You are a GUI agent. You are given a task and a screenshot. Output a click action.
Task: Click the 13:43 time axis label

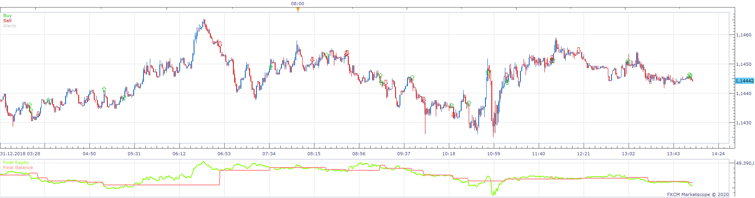tap(673, 154)
